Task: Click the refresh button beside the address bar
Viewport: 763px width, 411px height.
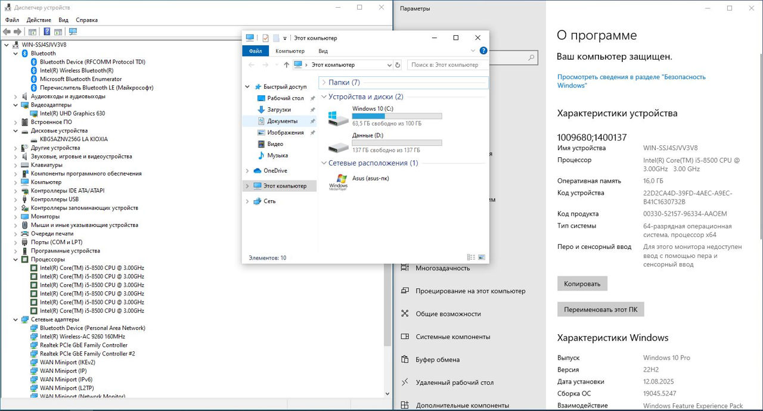Action: tap(398, 65)
